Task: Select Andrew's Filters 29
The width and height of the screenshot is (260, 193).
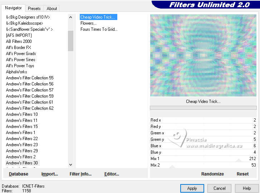Action: [x=22, y=151]
